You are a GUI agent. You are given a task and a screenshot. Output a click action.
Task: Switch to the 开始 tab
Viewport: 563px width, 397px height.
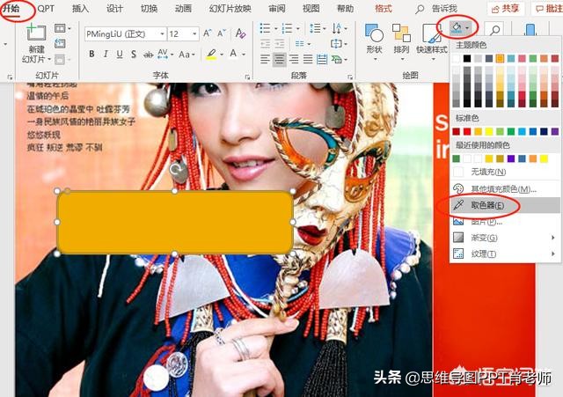click(x=11, y=9)
